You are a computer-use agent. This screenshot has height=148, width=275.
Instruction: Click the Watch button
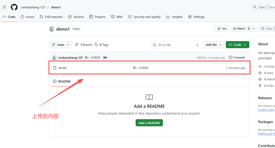pyautogui.click(x=241, y=29)
